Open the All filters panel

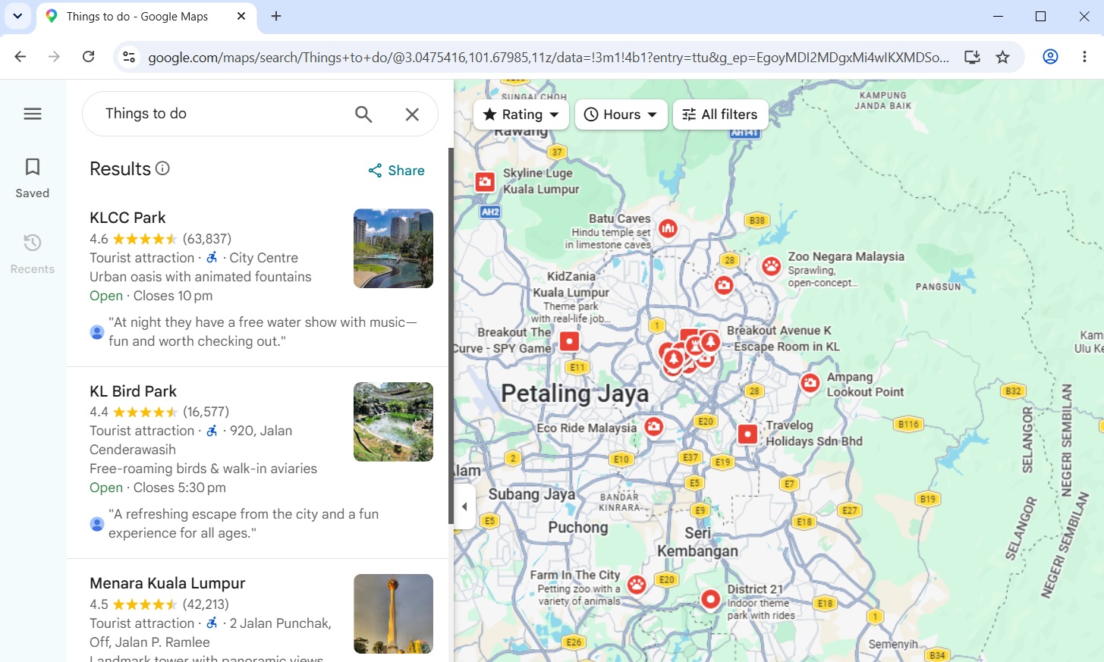click(x=720, y=115)
